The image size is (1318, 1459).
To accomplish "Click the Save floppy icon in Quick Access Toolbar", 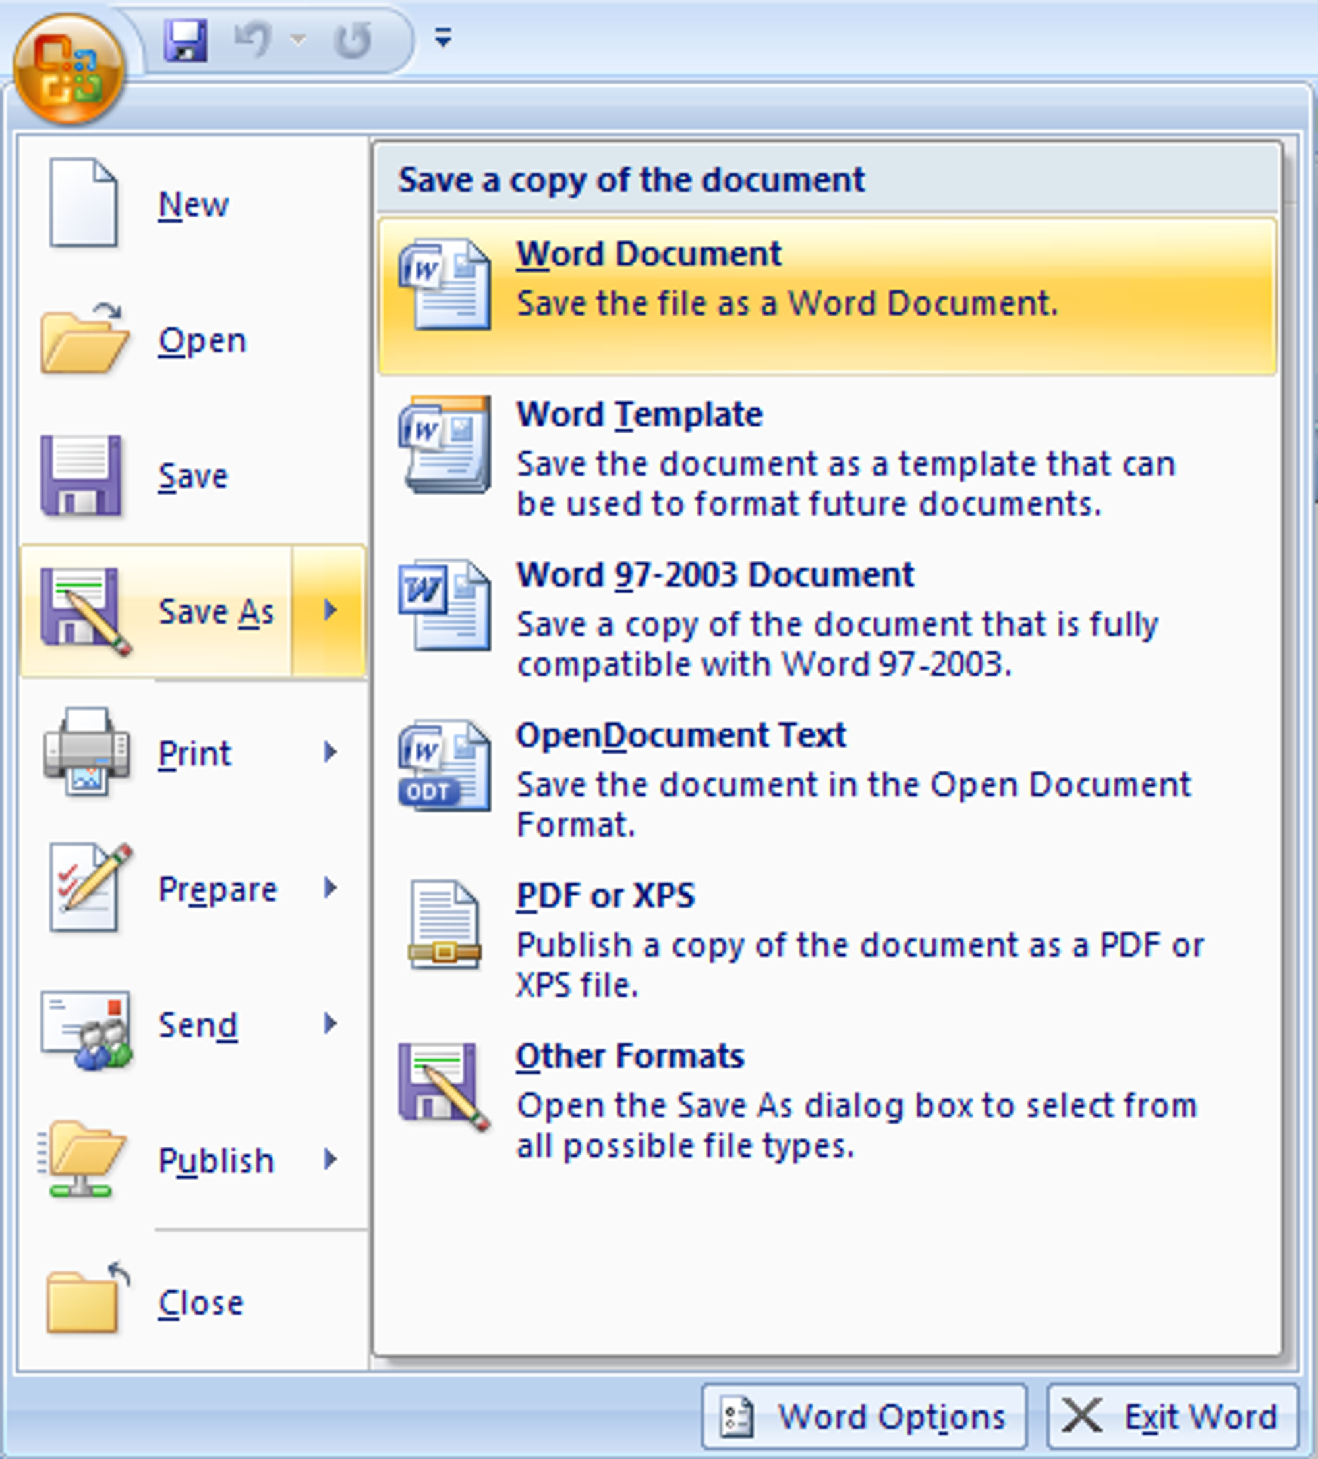I will (x=185, y=40).
